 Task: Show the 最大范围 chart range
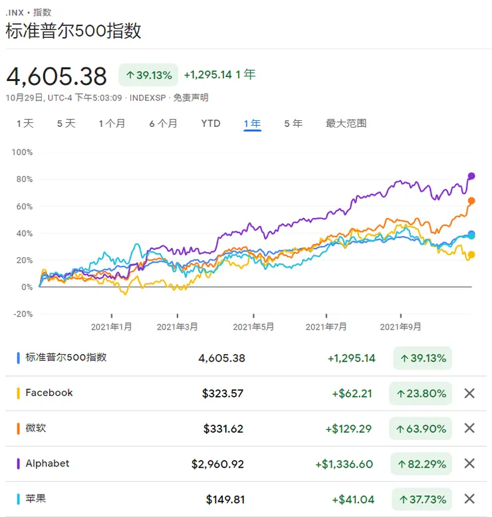[346, 124]
